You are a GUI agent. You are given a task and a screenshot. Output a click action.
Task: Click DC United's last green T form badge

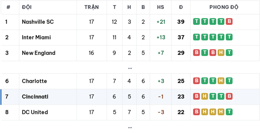[x=229, y=112]
